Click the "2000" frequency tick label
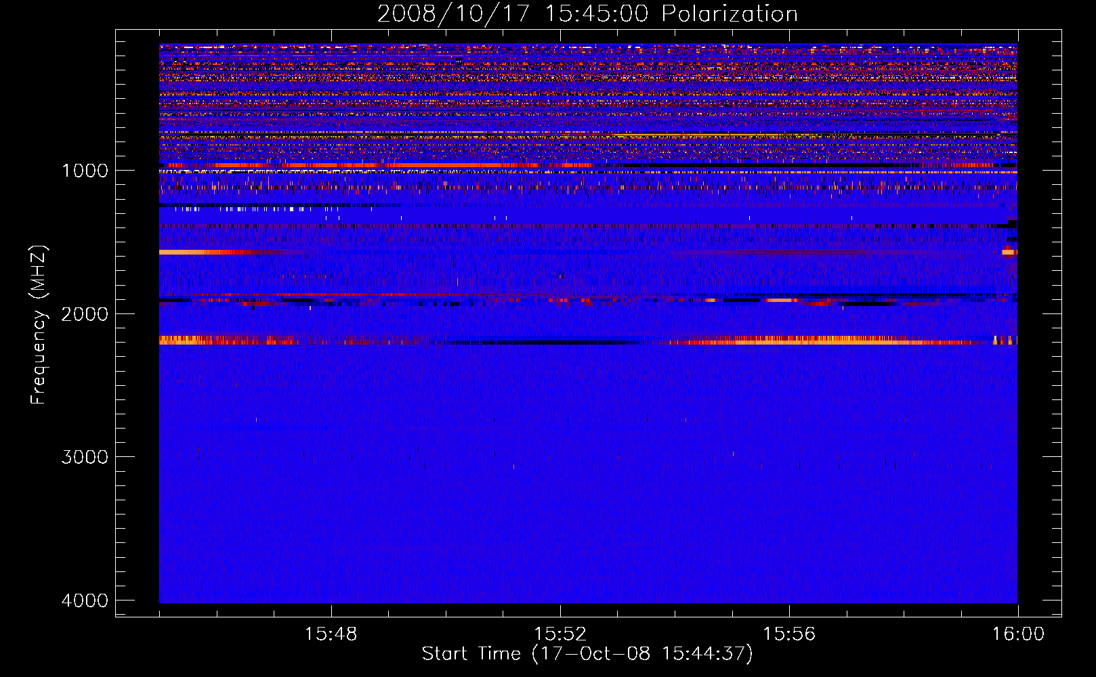Viewport: 1096px width, 677px height. coord(85,314)
